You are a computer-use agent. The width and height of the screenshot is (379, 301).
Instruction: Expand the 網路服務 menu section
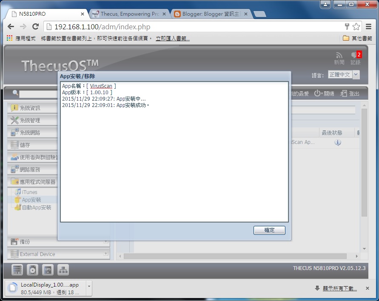(33, 169)
